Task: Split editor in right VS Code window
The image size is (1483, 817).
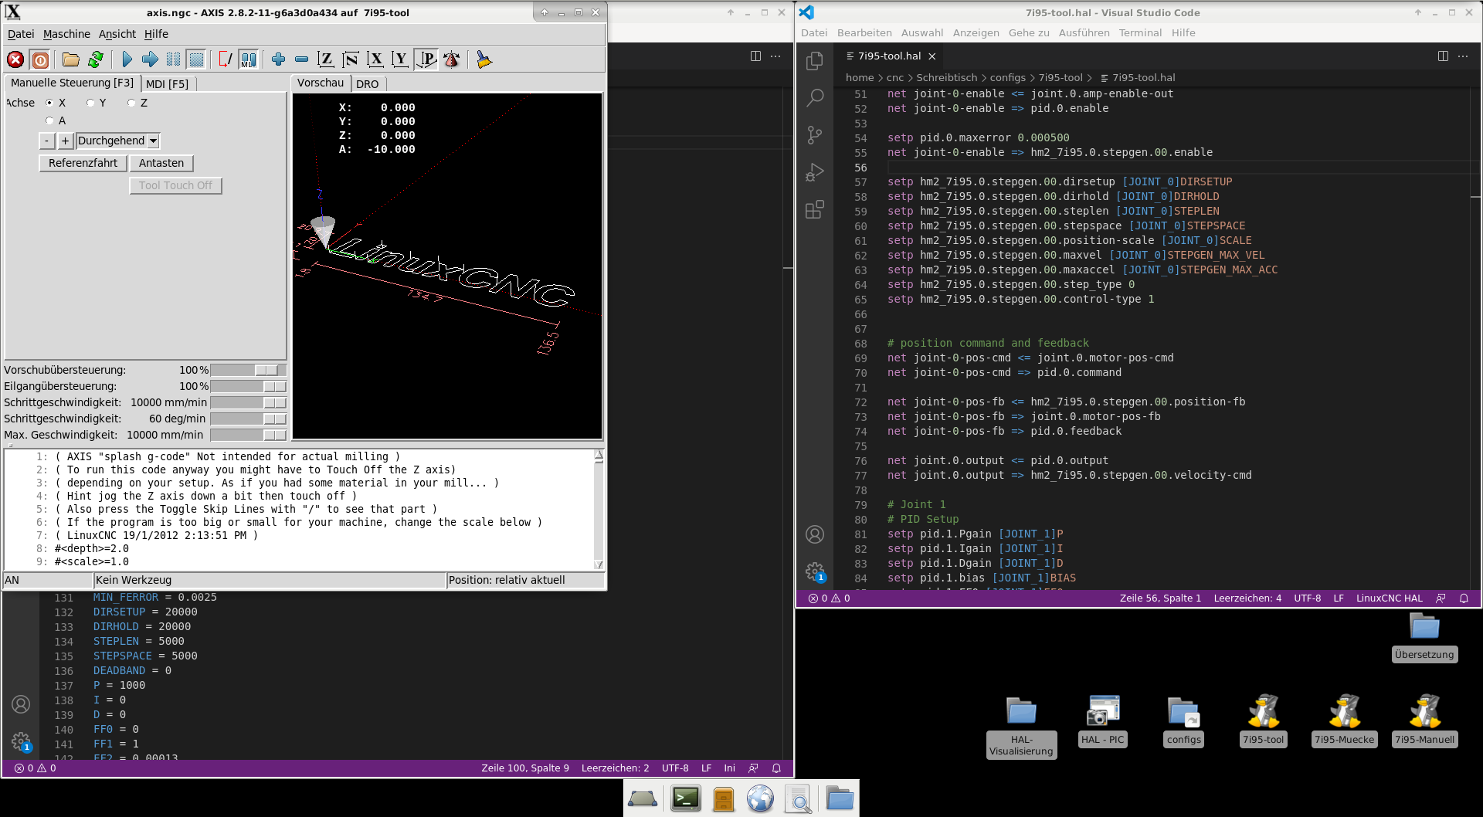Action: pos(1443,56)
